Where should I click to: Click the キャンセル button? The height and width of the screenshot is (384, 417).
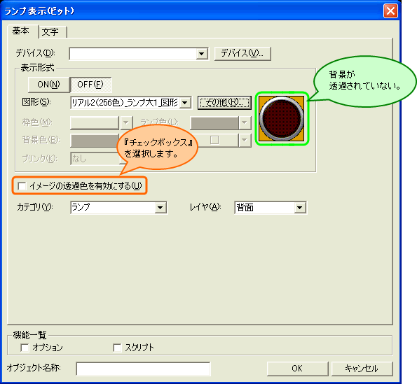(362, 369)
